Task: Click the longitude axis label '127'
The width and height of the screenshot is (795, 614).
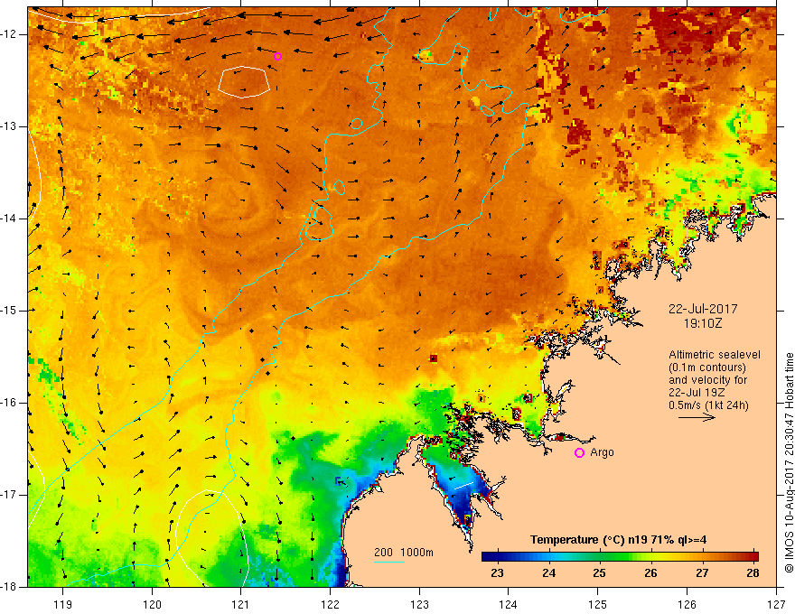Action: tap(776, 604)
